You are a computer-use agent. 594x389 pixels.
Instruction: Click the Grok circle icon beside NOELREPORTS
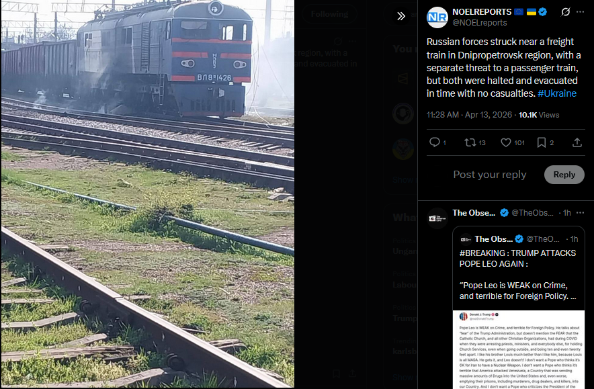(x=565, y=12)
